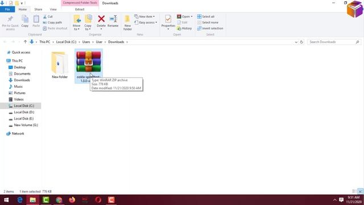Open Microsoft Edge from the taskbar
364x205 pixels.
[x=20, y=200]
